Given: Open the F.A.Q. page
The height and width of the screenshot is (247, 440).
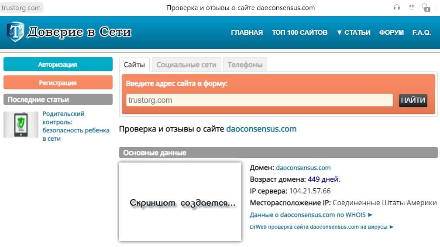Looking at the screenshot, I should [x=421, y=33].
